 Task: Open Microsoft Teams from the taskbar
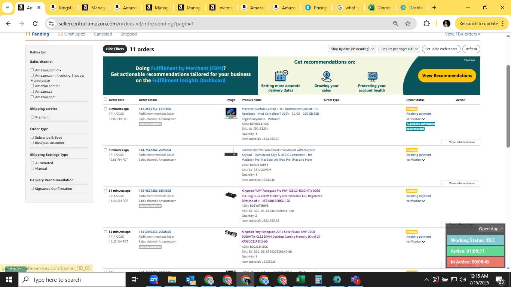pyautogui.click(x=355, y=280)
